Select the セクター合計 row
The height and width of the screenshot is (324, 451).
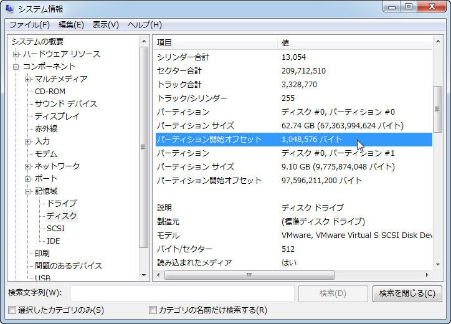pos(293,71)
